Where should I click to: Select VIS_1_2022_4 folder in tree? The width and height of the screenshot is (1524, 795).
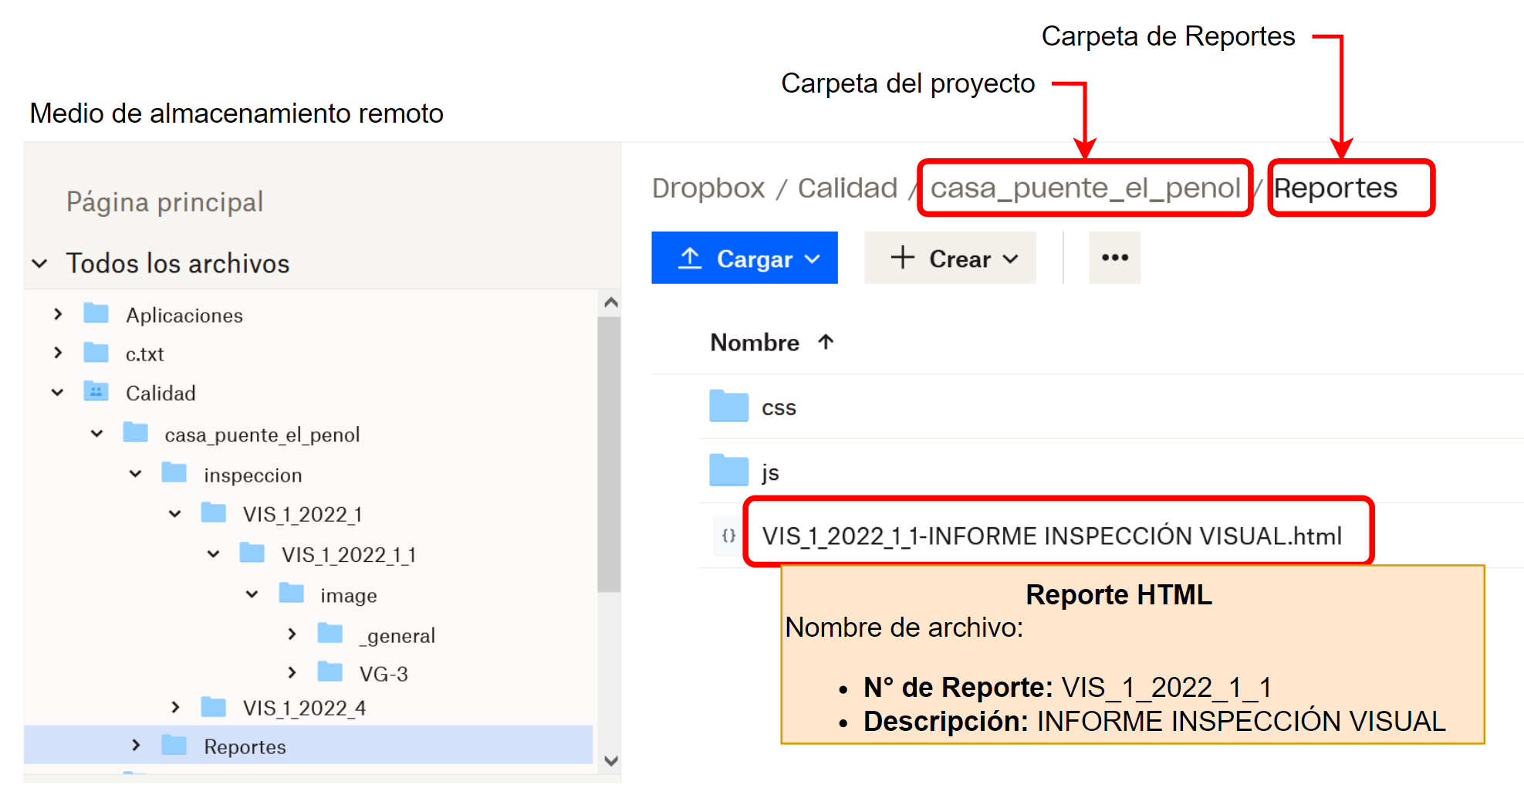click(303, 708)
